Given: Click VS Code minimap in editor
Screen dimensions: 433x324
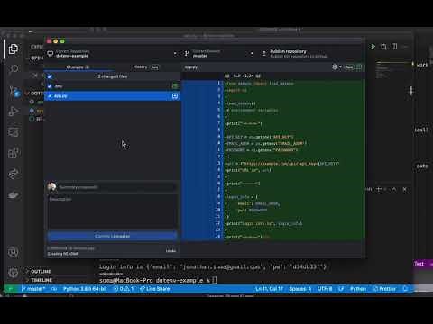Looking at the screenshot, I should 393,70.
